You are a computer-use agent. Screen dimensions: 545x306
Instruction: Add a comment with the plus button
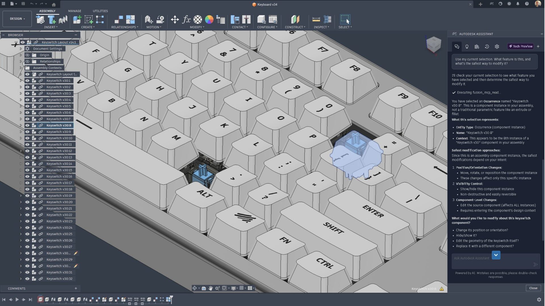tap(76, 288)
